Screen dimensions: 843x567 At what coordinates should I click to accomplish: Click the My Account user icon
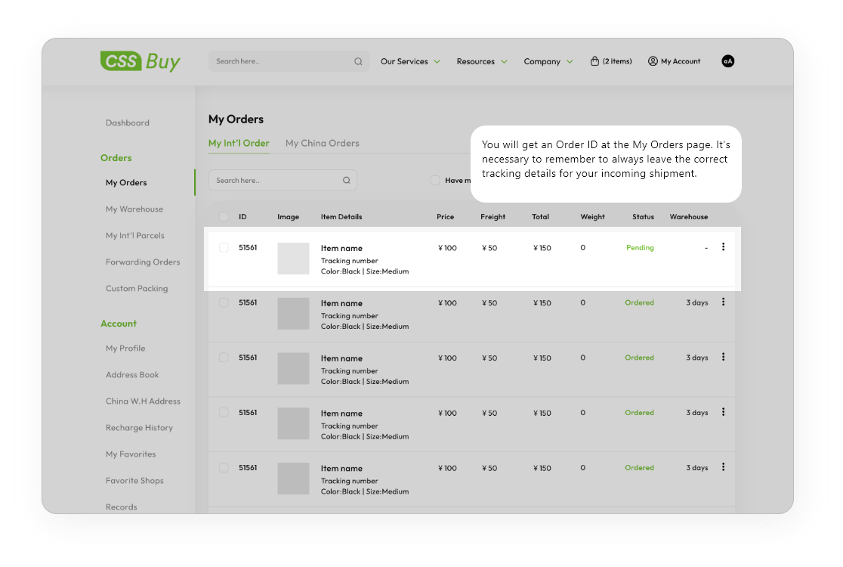click(653, 61)
